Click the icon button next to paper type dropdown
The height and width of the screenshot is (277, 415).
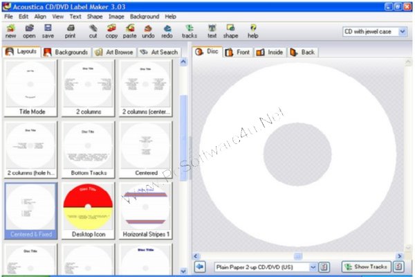point(324,267)
